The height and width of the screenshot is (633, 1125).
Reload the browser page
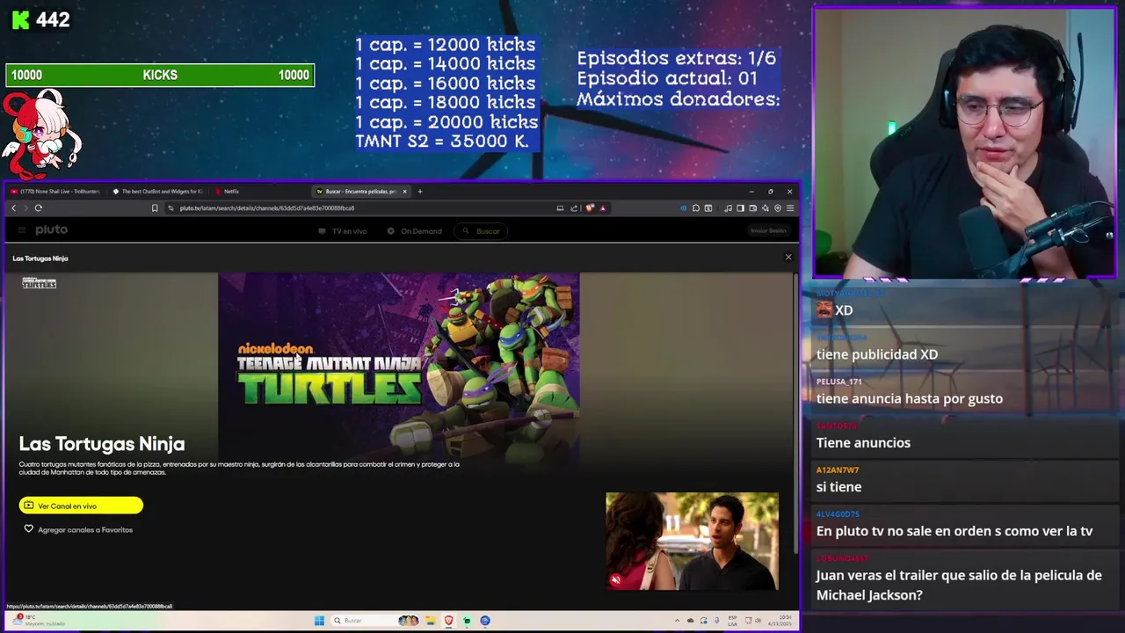click(39, 208)
